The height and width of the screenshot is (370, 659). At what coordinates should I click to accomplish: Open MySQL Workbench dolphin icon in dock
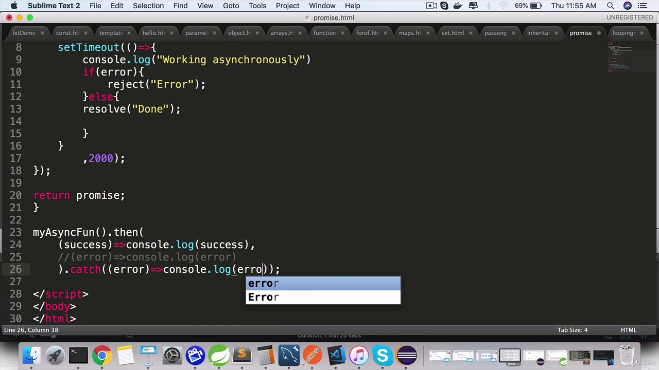tap(289, 355)
